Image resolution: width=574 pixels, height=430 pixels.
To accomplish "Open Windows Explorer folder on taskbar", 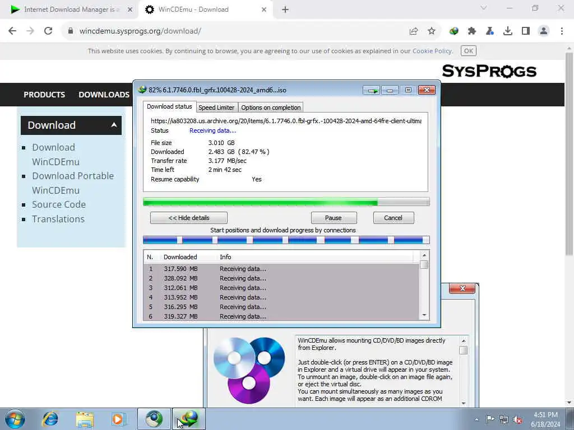I will [x=85, y=419].
